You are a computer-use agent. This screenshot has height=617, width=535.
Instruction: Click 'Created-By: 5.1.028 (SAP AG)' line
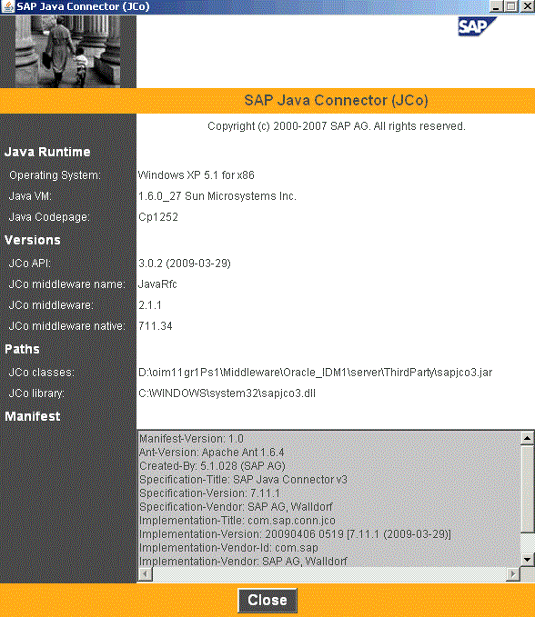[x=212, y=466]
